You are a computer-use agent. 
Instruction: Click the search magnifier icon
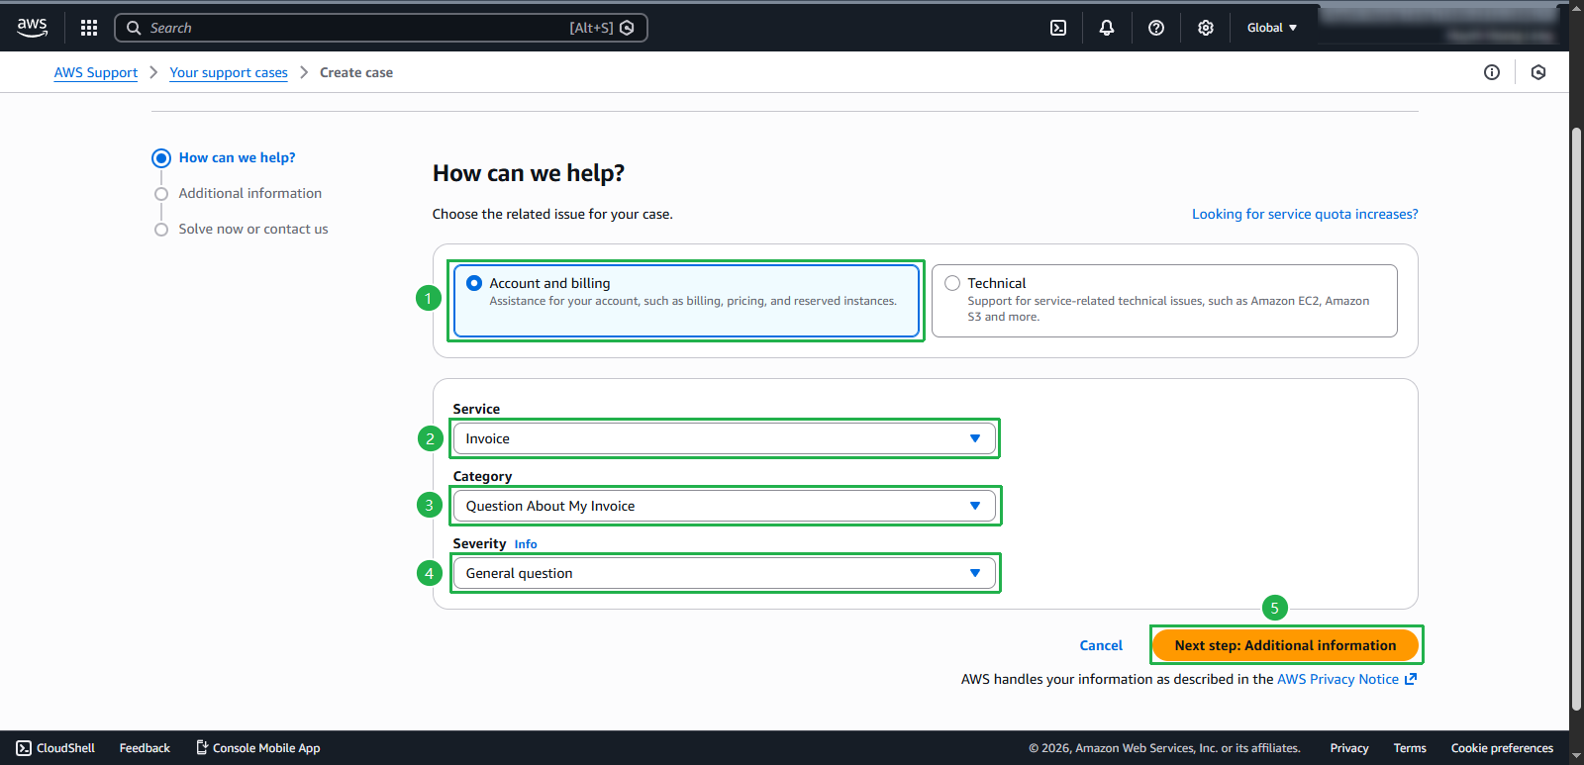[x=134, y=28]
